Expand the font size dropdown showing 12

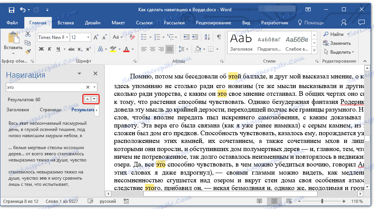[89, 37]
